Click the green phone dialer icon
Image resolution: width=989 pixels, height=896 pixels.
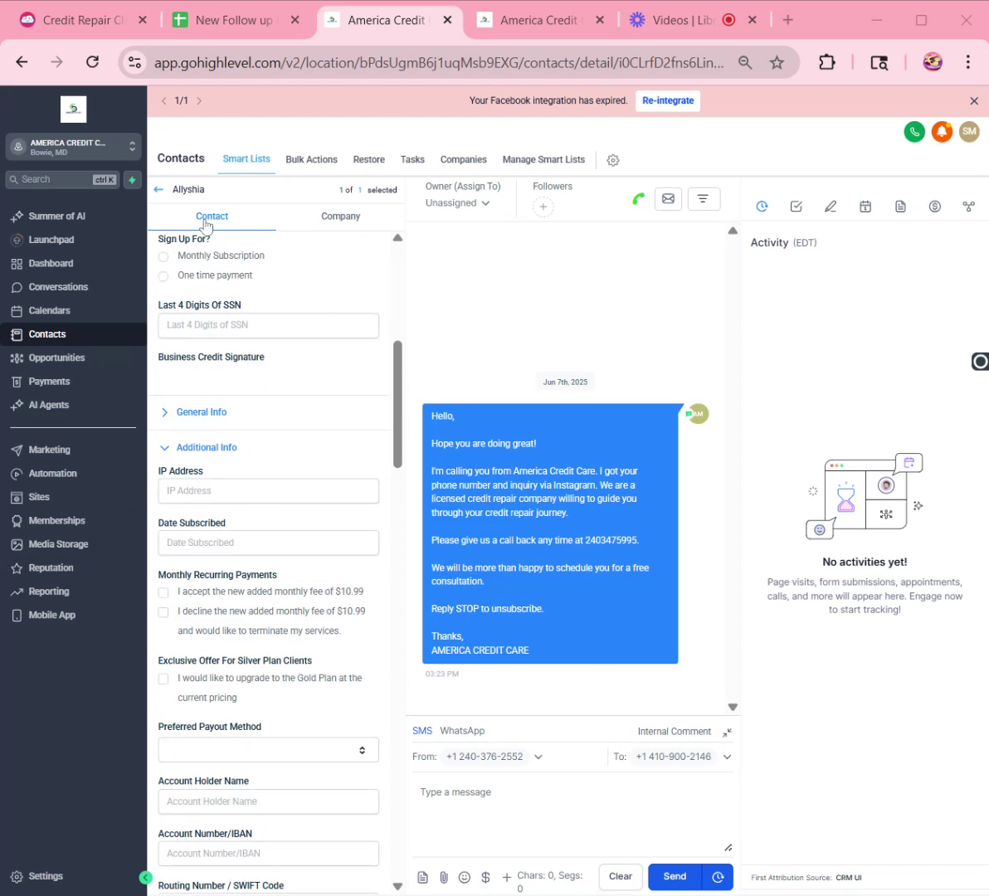pos(914,132)
